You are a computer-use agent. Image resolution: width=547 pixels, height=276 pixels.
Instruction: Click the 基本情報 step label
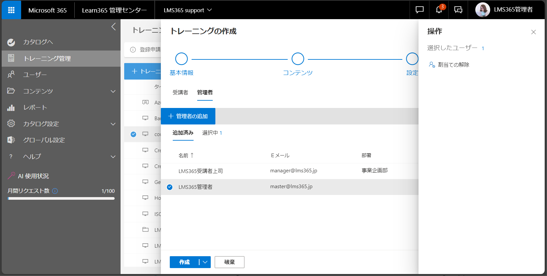(181, 73)
